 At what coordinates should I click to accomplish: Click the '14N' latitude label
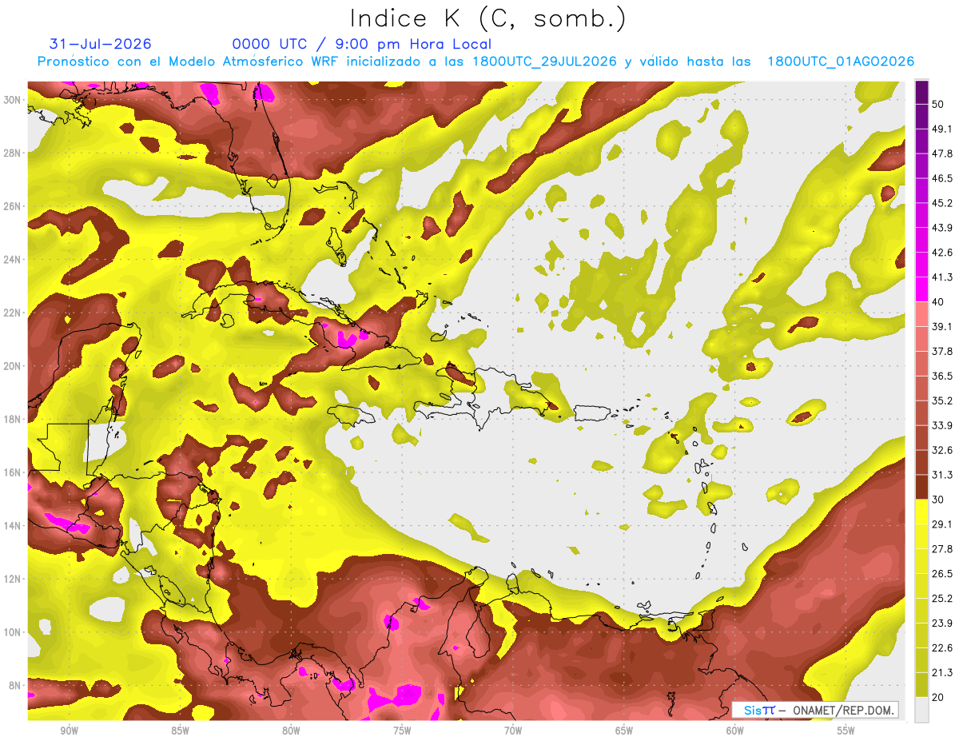[x=13, y=525]
